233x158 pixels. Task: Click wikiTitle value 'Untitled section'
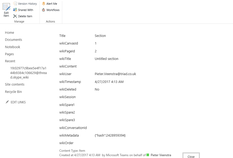point(106,59)
